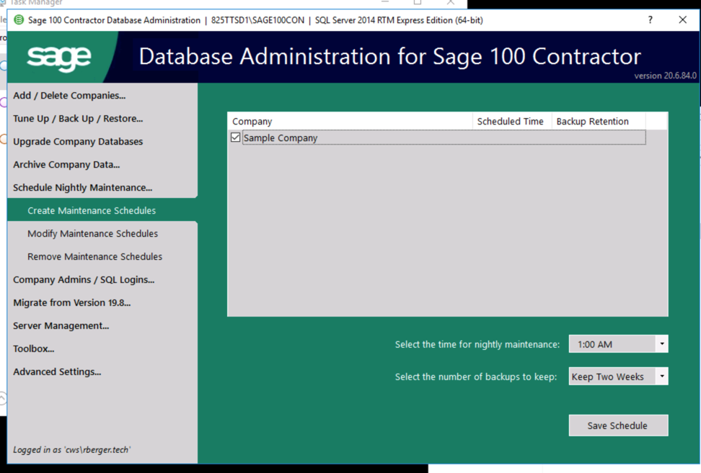Screen dimensions: 701x473
Task: Open Migrate from Version 19.8 menu
Action: point(71,302)
